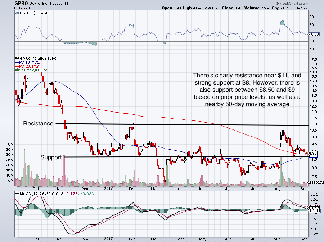Click the 46.66 RSI value tag on right axis
The width and height of the screenshot is (324, 242).
(x=314, y=34)
